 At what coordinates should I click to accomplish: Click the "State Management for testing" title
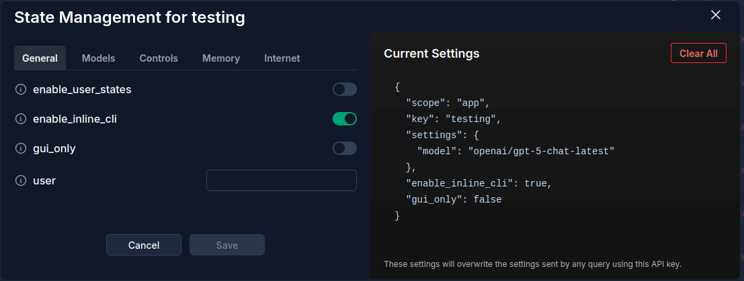[x=130, y=17]
